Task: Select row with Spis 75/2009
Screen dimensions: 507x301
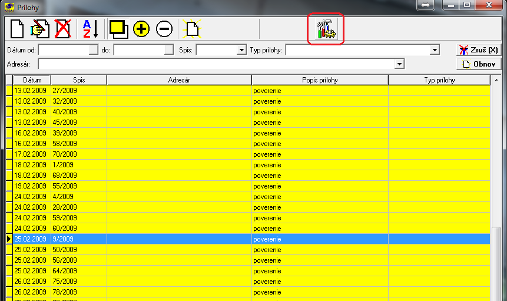Action: coord(248,282)
